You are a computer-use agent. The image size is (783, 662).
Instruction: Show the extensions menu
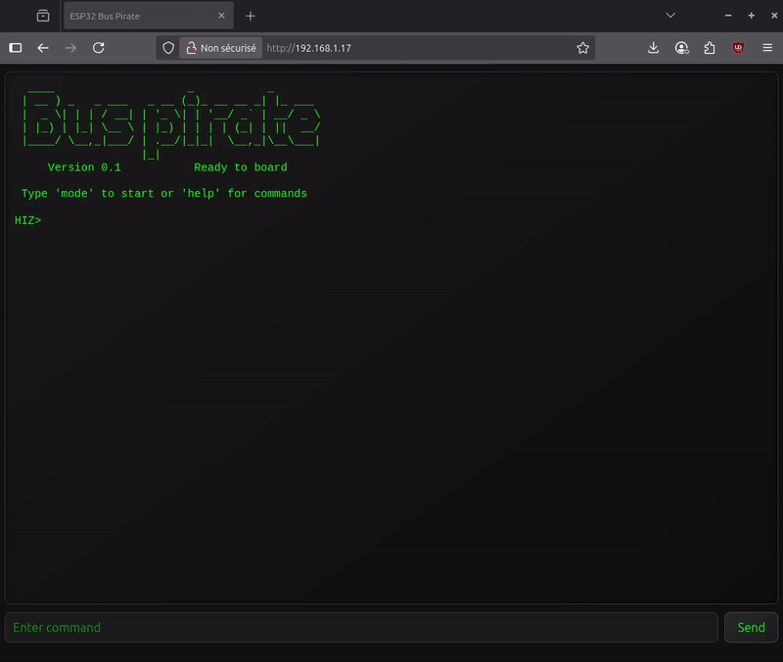coord(710,48)
